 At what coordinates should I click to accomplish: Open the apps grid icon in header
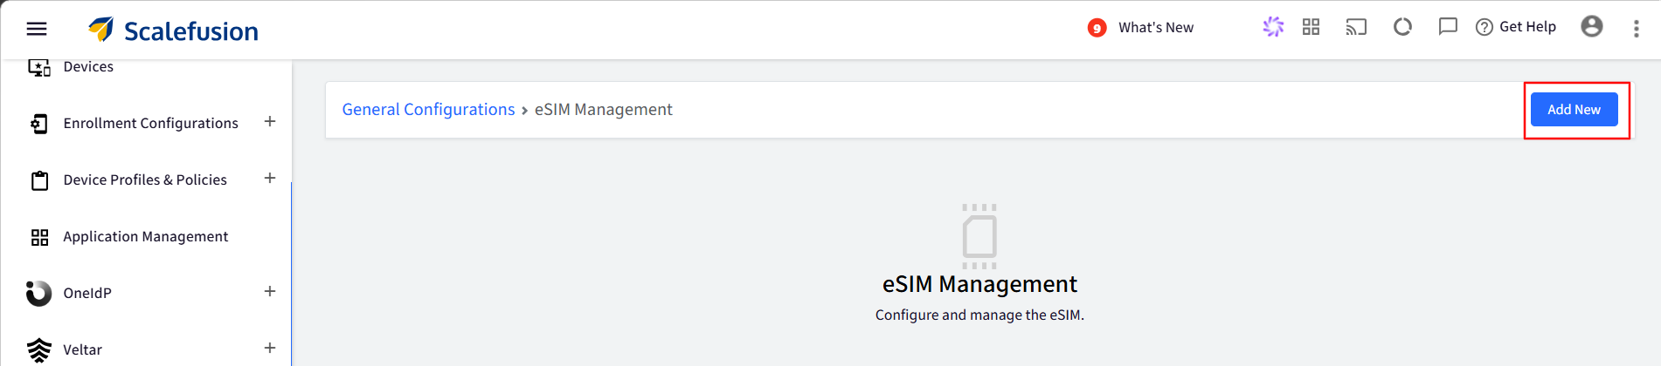click(x=1311, y=27)
